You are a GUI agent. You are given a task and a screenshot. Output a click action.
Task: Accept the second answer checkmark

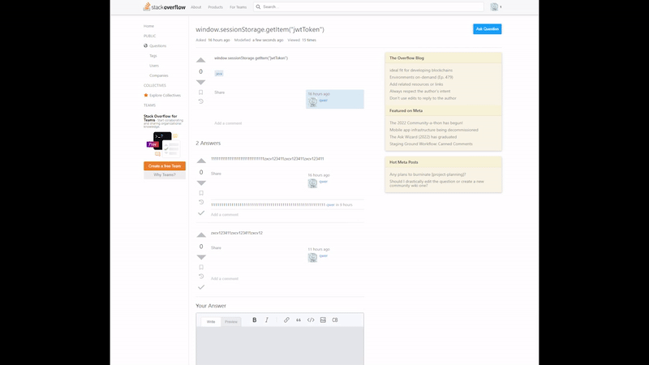coord(201,287)
